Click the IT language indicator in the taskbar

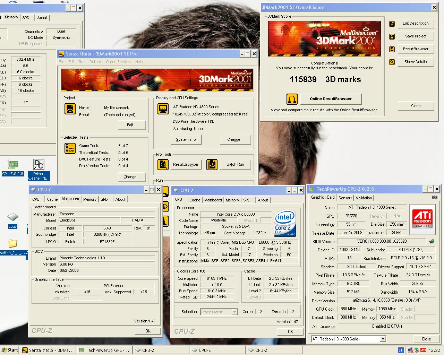coord(401,350)
